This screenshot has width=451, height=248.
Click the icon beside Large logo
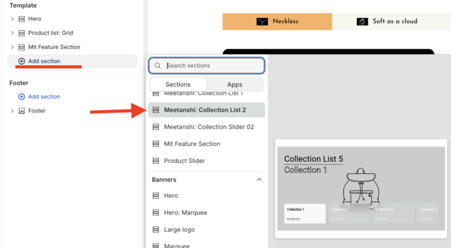coord(156,229)
